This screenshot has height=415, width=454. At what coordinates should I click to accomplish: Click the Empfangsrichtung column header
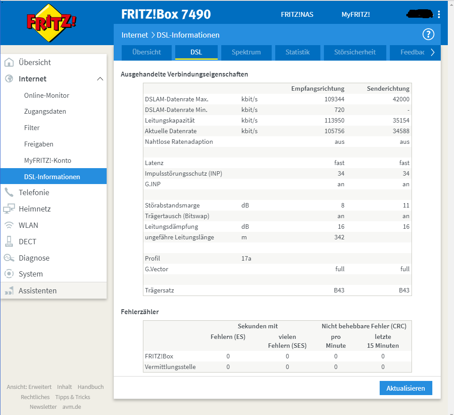tap(318, 88)
